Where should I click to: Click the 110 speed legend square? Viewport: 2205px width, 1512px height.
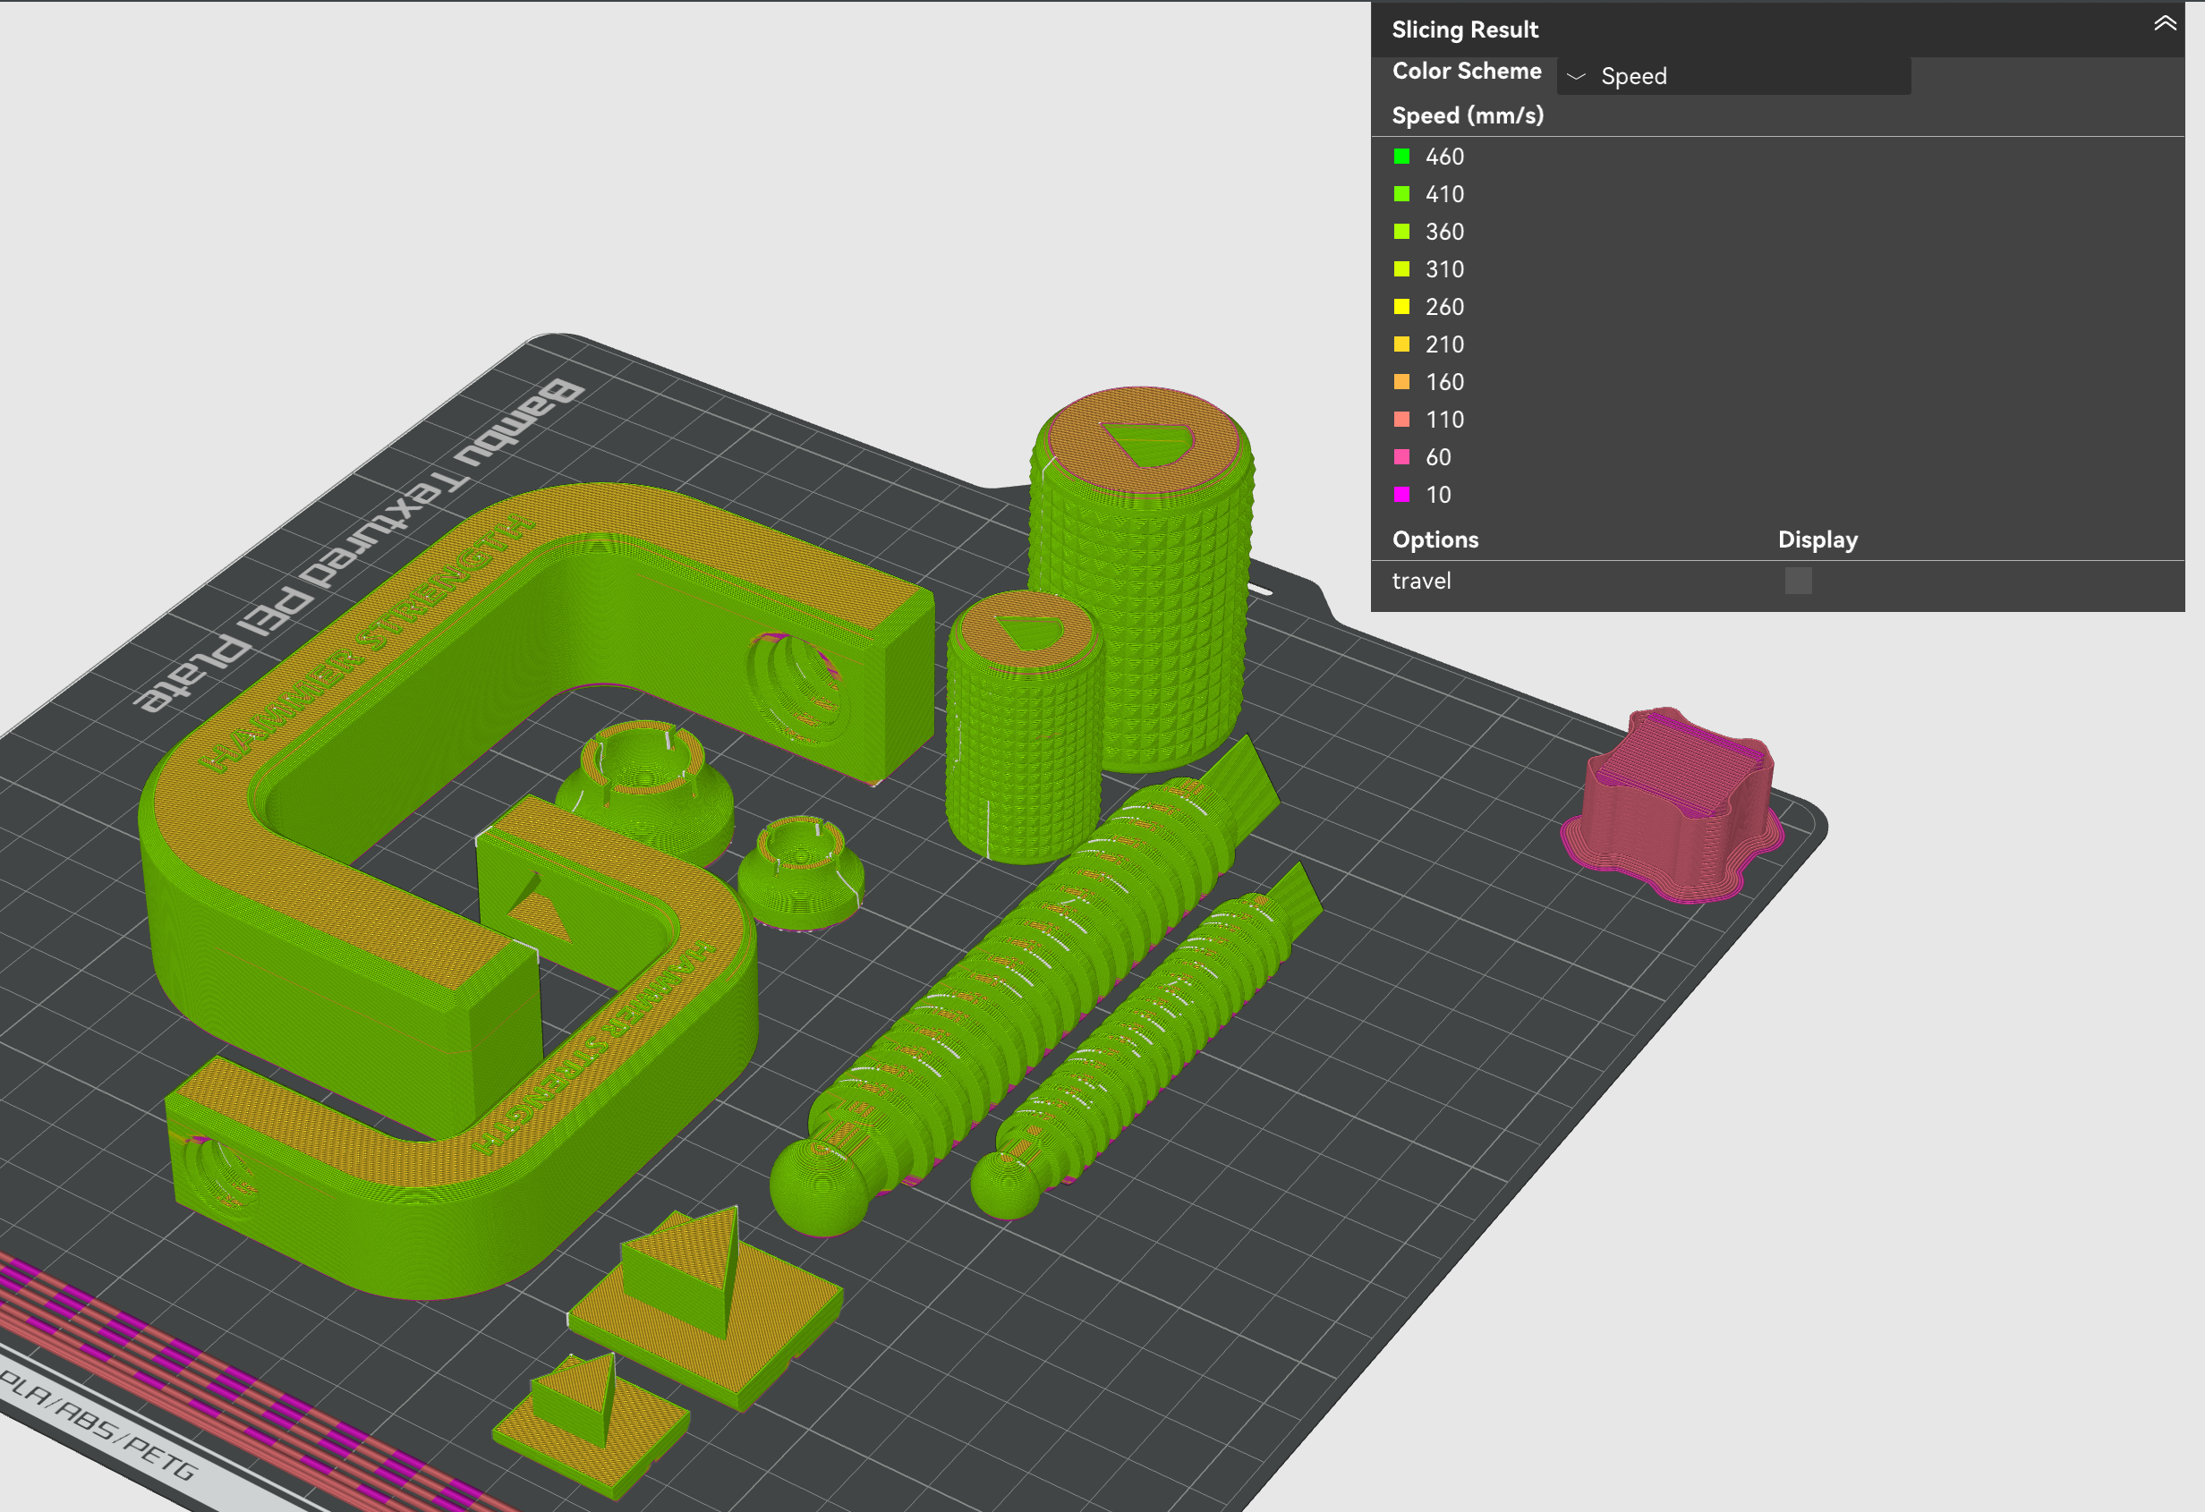[1402, 419]
